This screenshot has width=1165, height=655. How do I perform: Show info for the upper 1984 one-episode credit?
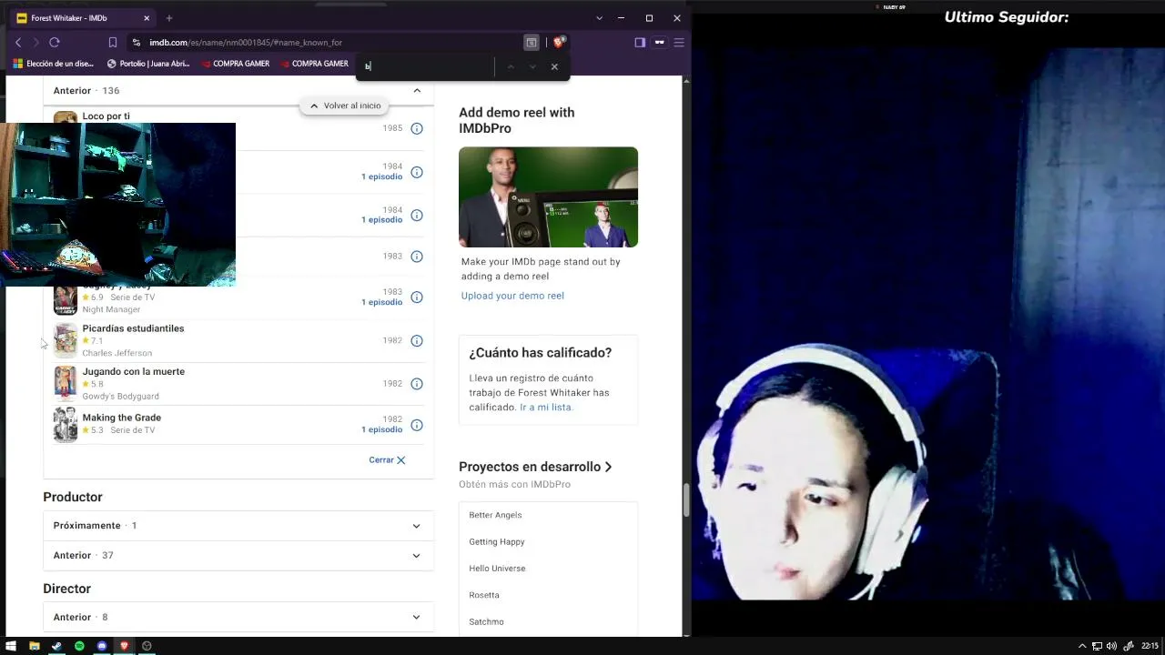tap(417, 172)
